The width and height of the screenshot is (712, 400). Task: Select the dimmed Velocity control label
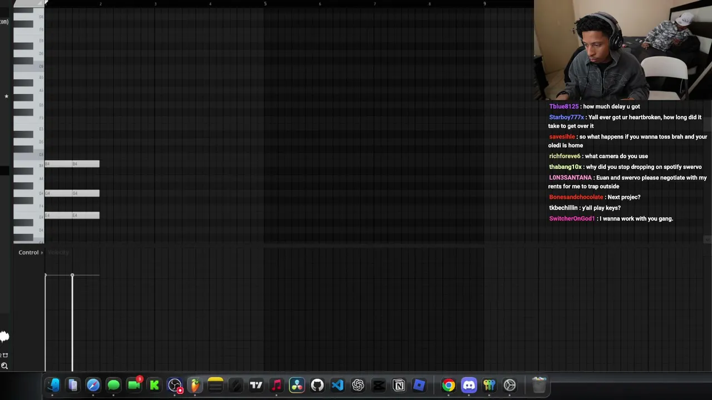(x=58, y=252)
